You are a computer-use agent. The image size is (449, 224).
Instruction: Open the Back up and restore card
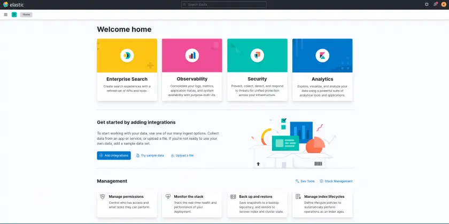tap(257, 204)
